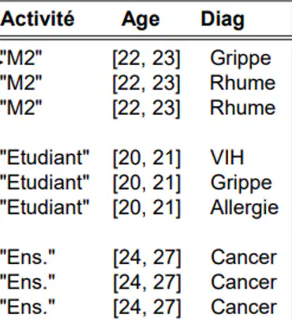
Task: Click the Activité column header
Action: pyautogui.click(x=37, y=19)
